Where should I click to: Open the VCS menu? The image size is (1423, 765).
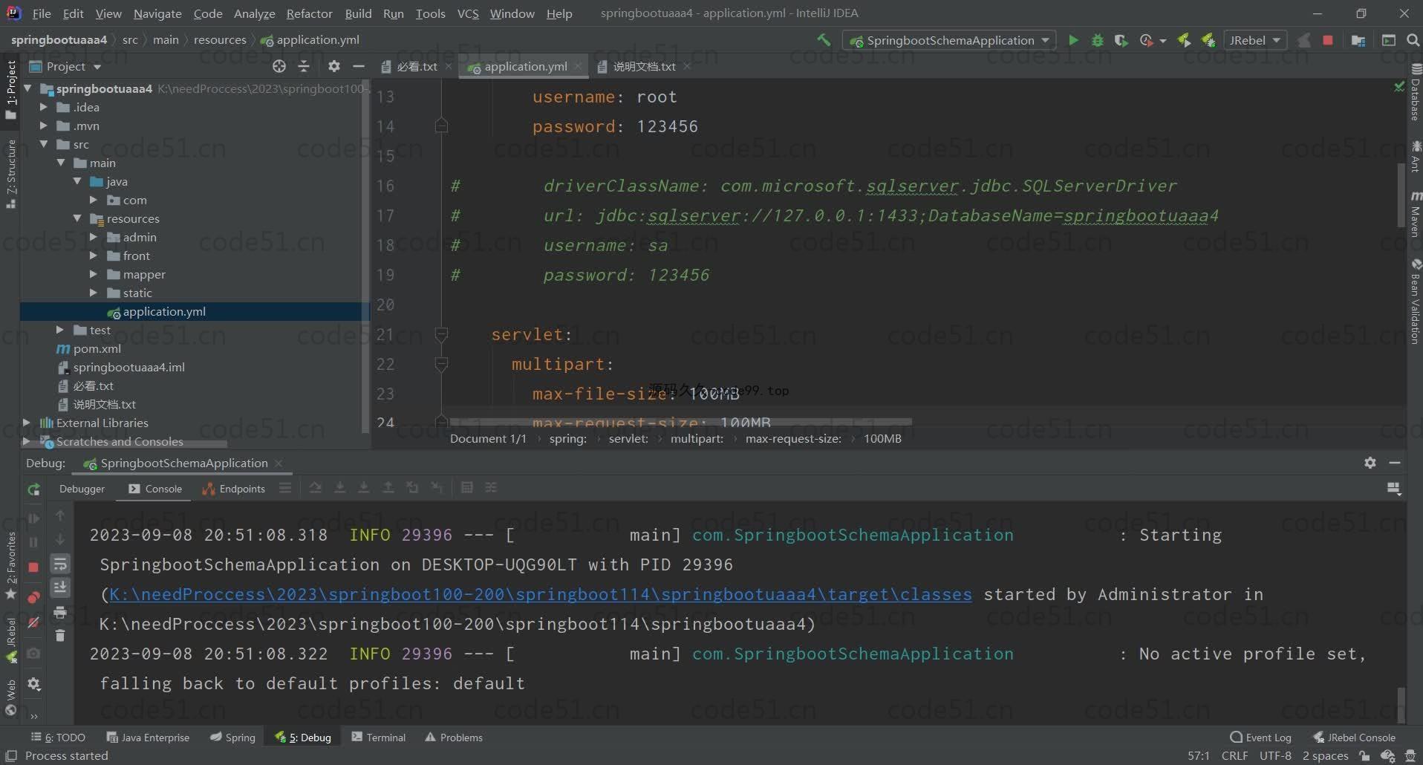[x=468, y=13]
